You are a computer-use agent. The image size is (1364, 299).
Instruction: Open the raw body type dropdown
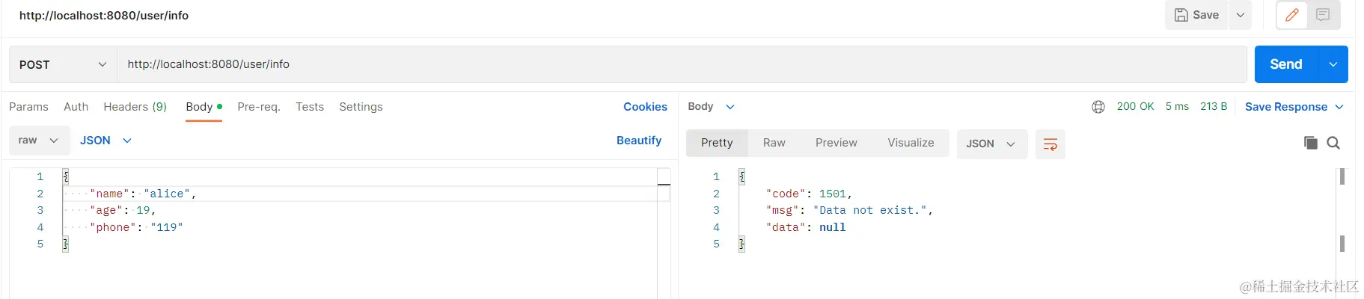tap(39, 141)
